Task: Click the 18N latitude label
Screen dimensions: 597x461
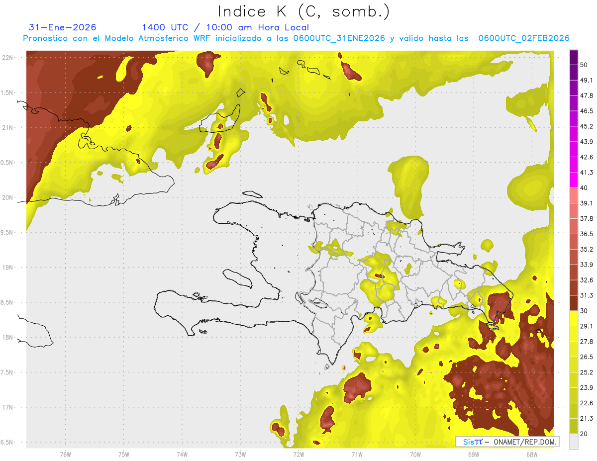Action: click(x=8, y=337)
